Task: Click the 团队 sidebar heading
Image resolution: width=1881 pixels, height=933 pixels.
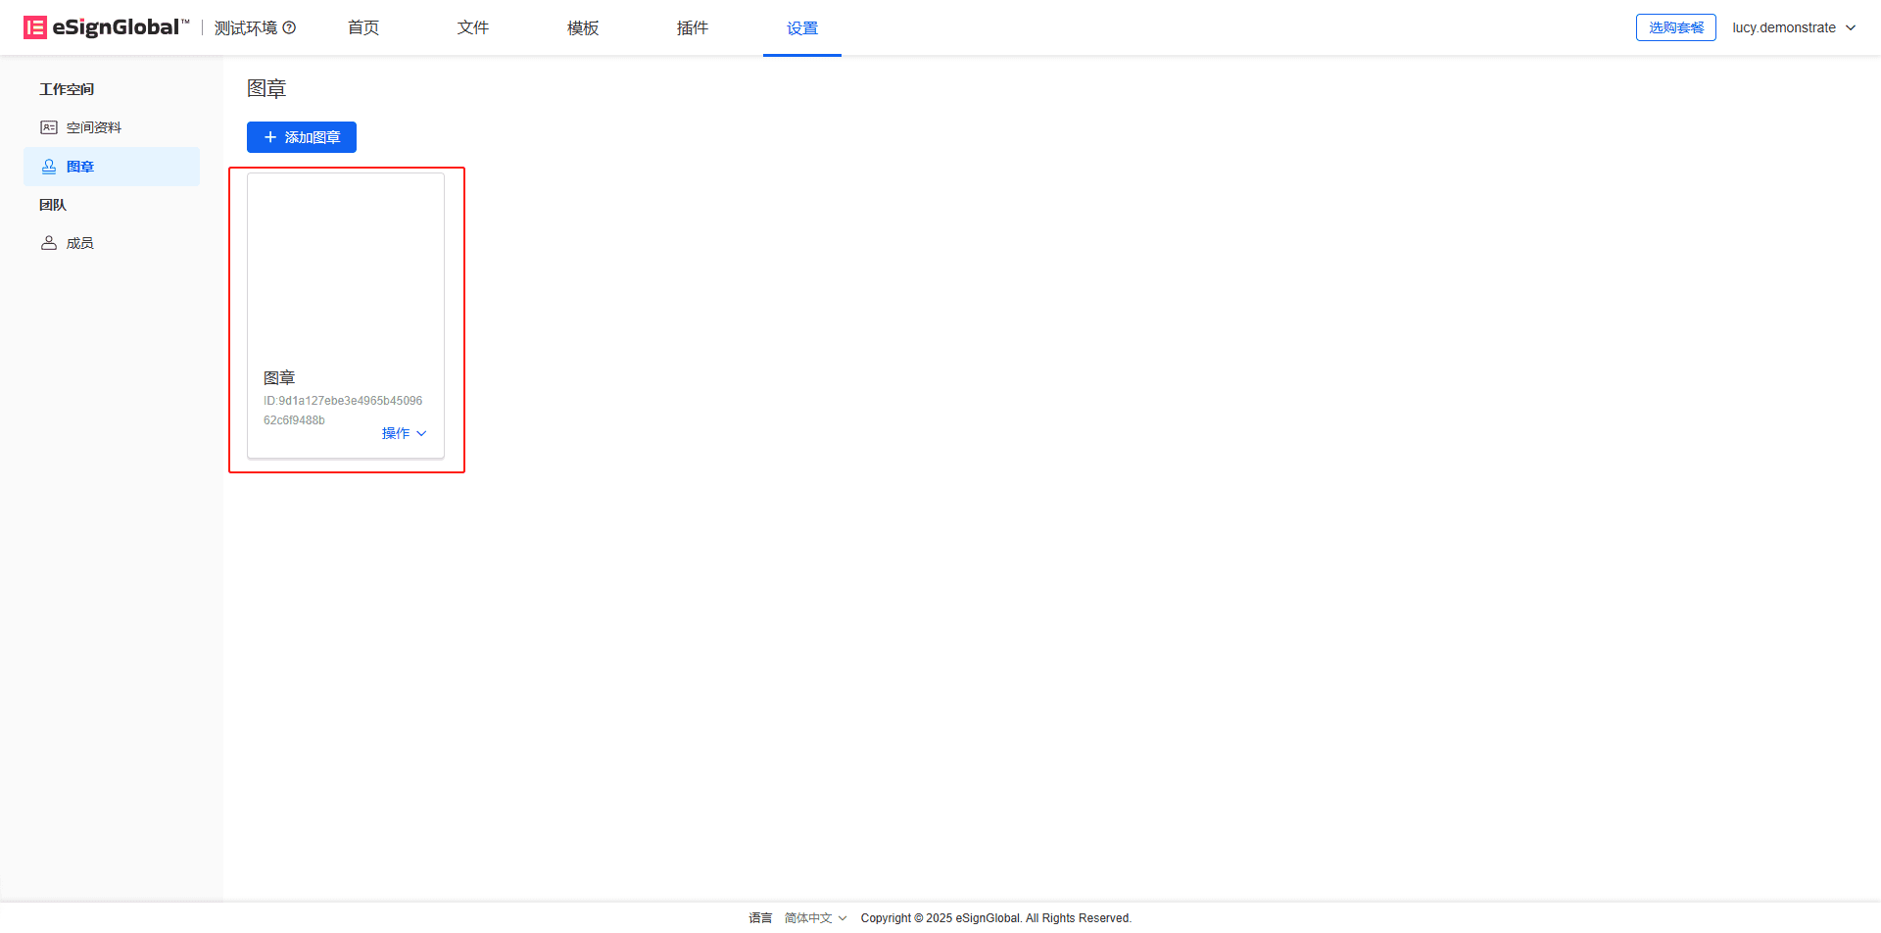Action: [x=53, y=205]
